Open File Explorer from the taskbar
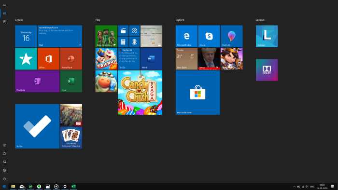 tap(13, 186)
